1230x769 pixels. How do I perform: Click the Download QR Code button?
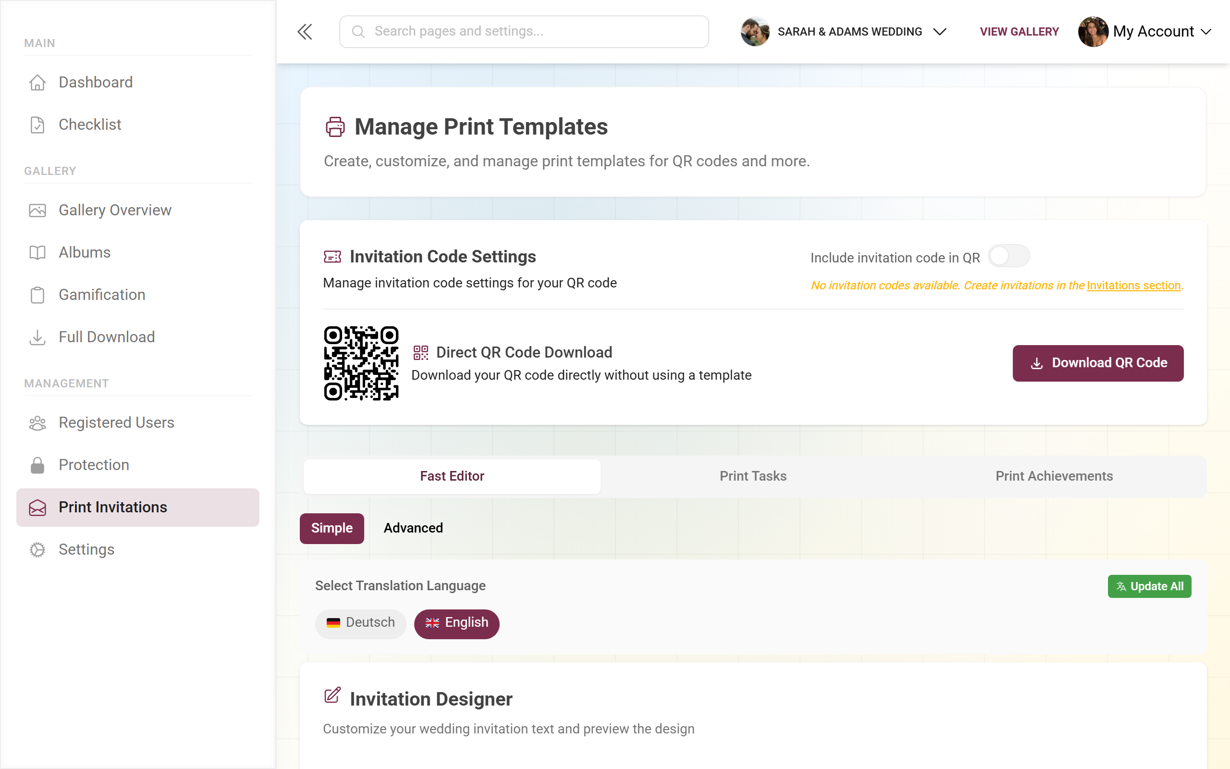click(1098, 363)
